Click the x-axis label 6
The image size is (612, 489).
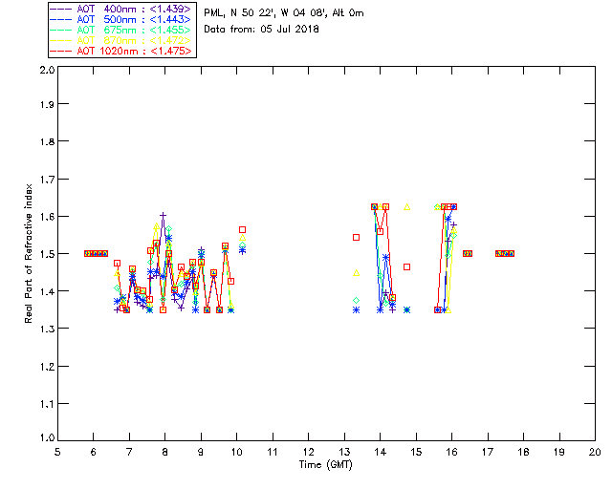94,452
